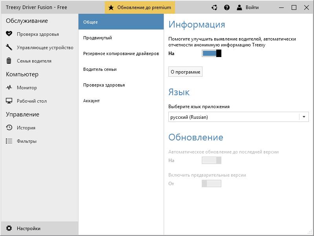Open the Монитор sidebar label
This screenshot has width=314, height=236.
pyautogui.click(x=27, y=88)
